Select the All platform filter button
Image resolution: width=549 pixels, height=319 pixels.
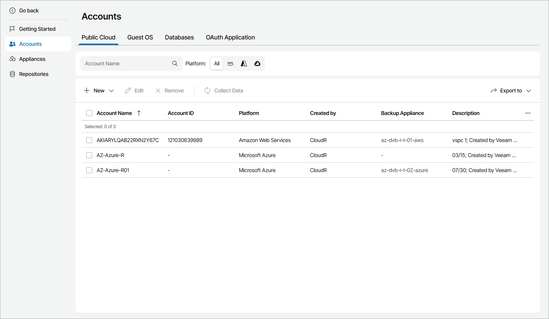click(217, 63)
